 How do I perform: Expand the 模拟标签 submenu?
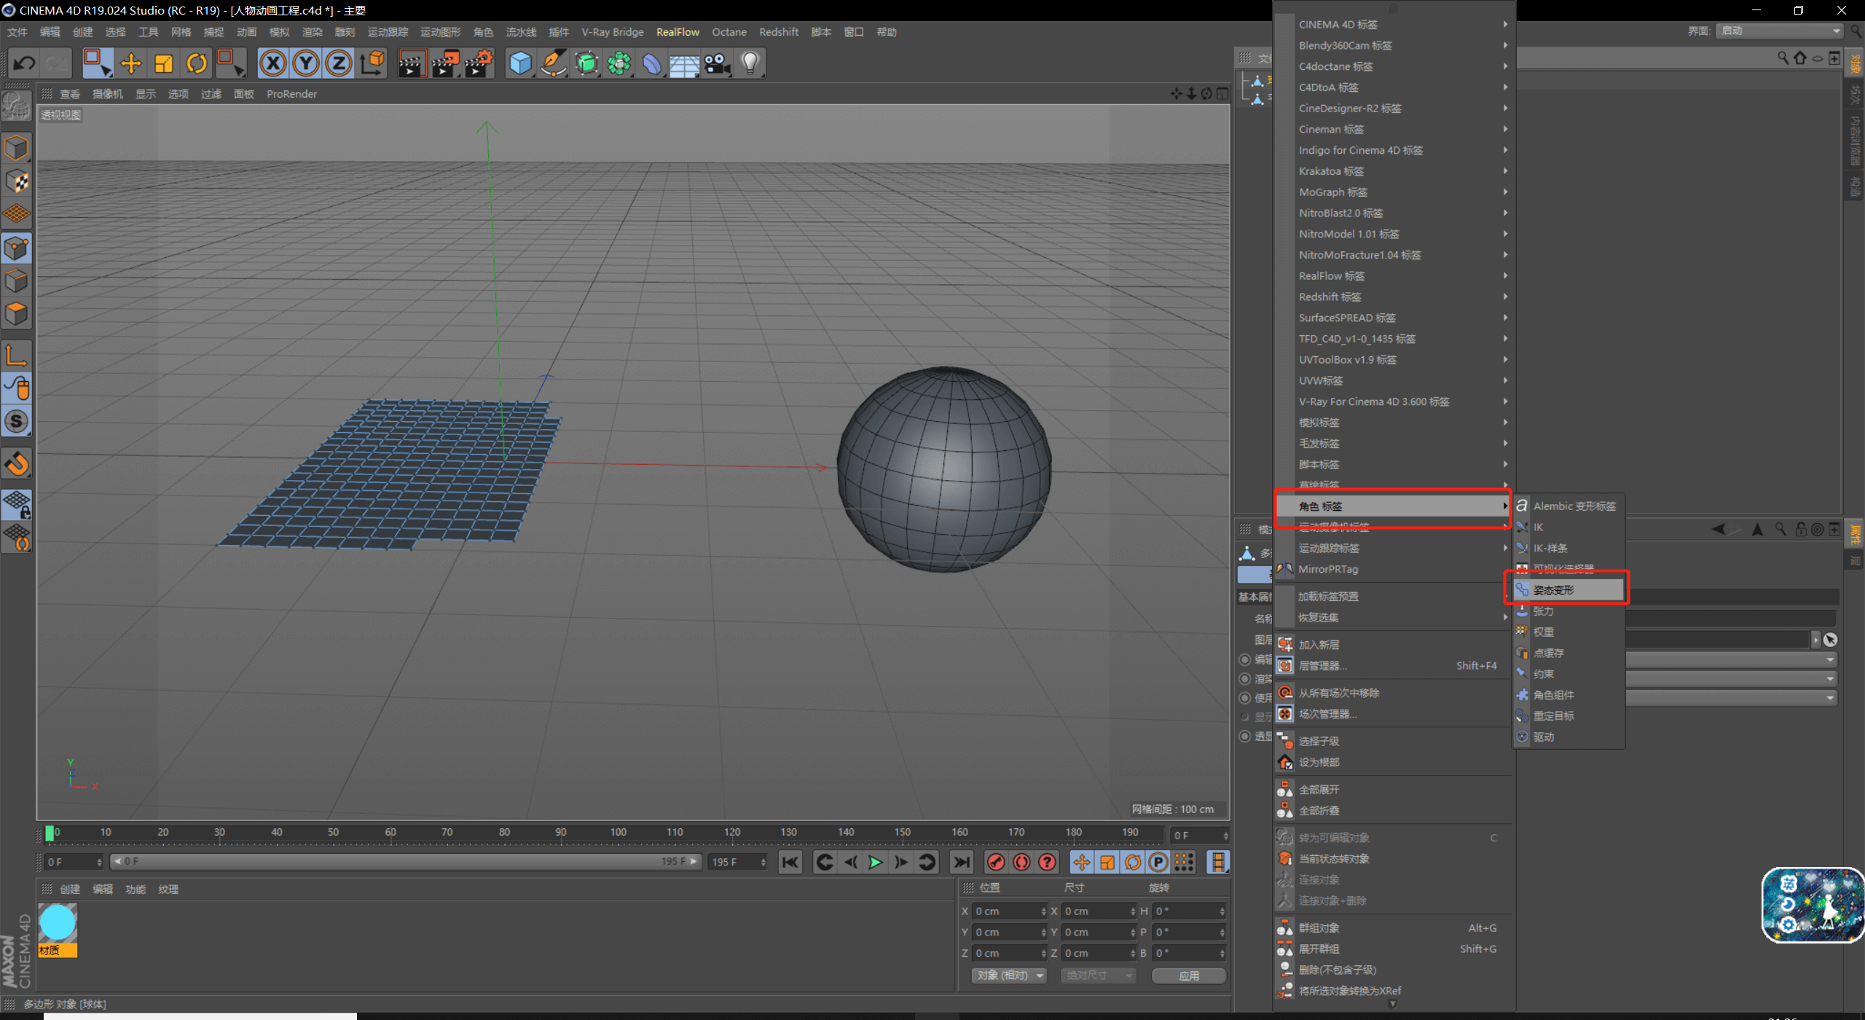click(x=1393, y=423)
